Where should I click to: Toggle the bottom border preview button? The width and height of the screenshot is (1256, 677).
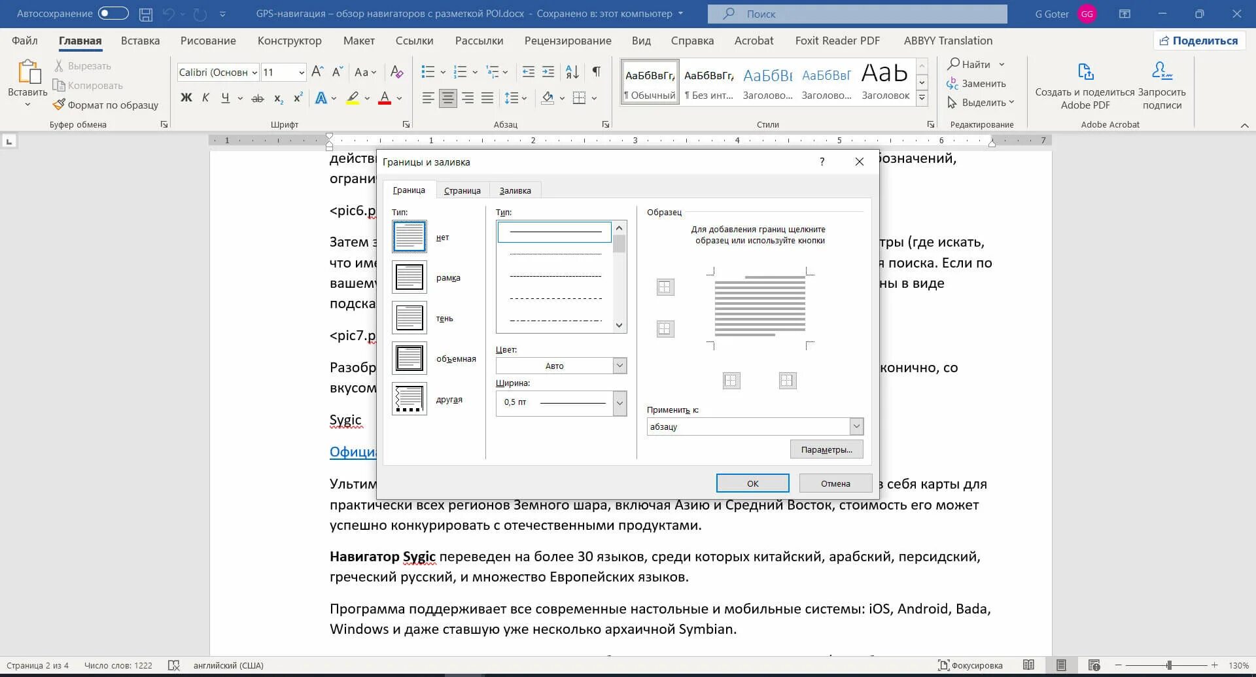(665, 328)
